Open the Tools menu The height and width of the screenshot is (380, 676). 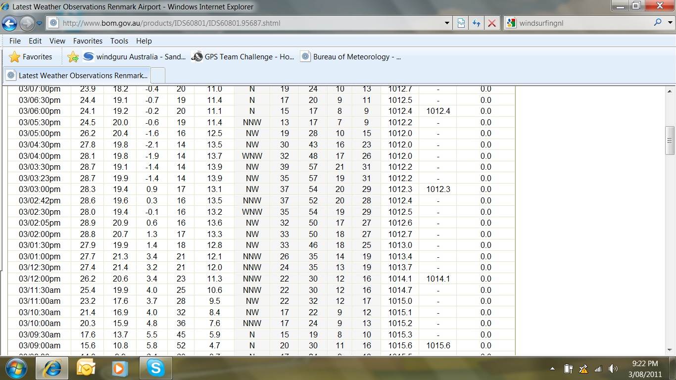pyautogui.click(x=119, y=41)
